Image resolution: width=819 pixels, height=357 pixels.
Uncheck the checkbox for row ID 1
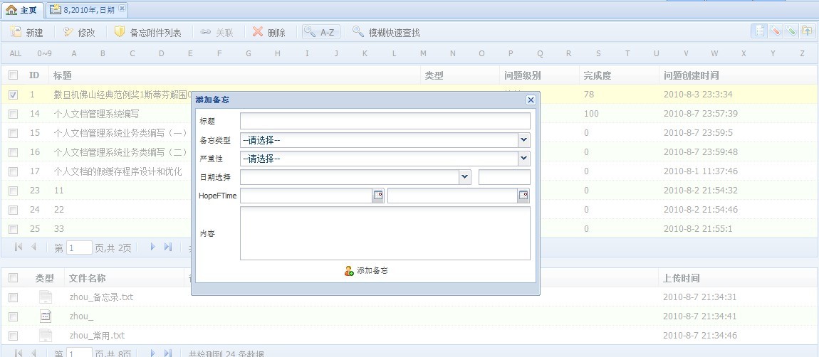point(13,95)
